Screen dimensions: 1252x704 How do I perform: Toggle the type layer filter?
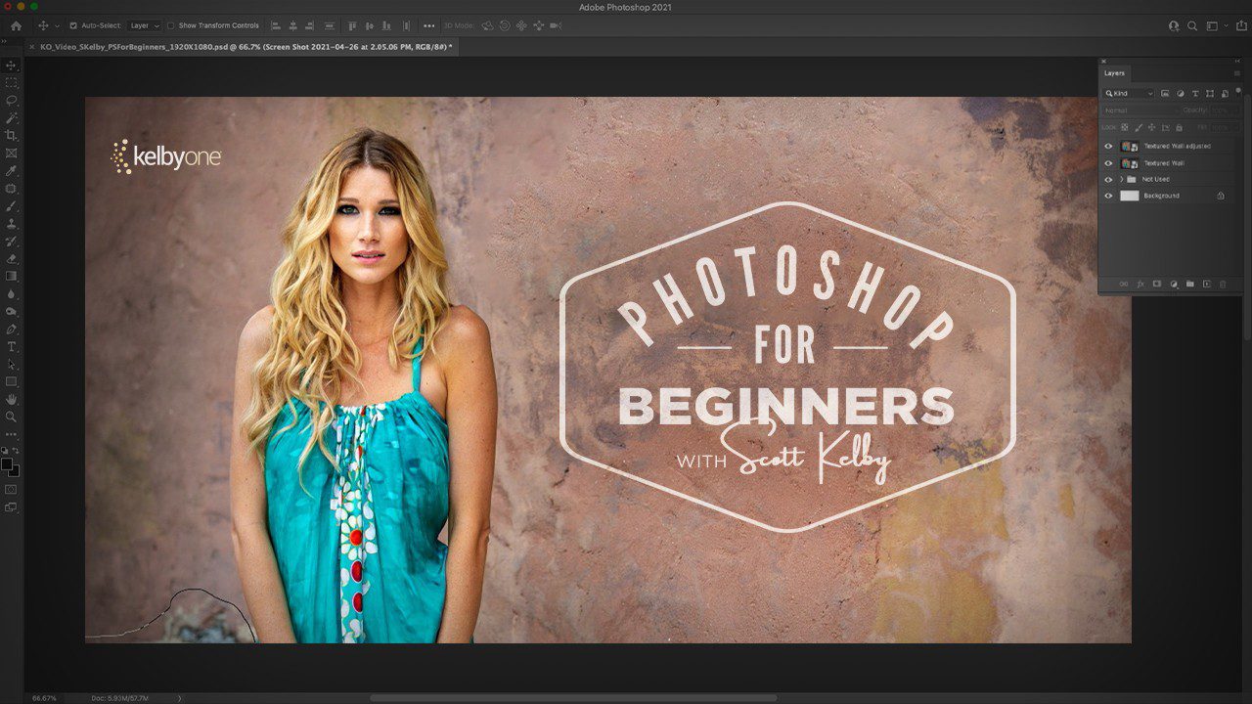point(1195,93)
